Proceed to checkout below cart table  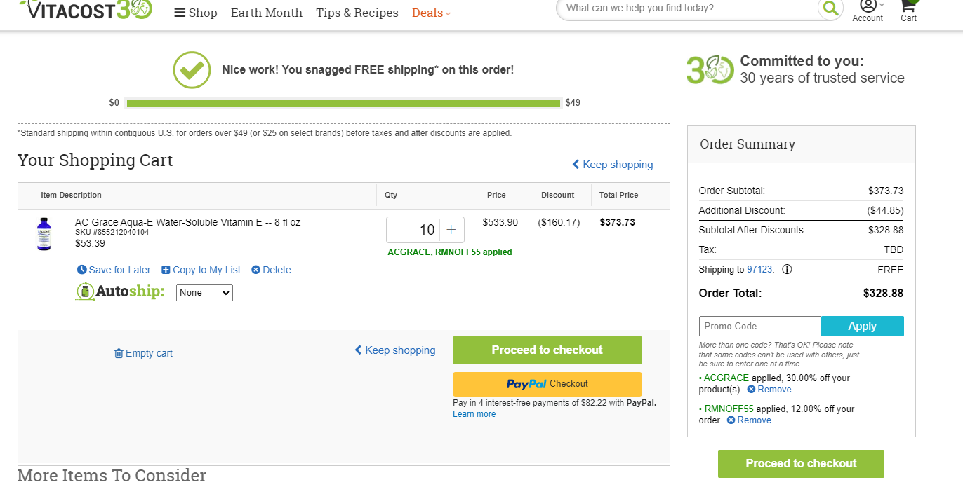(x=547, y=350)
